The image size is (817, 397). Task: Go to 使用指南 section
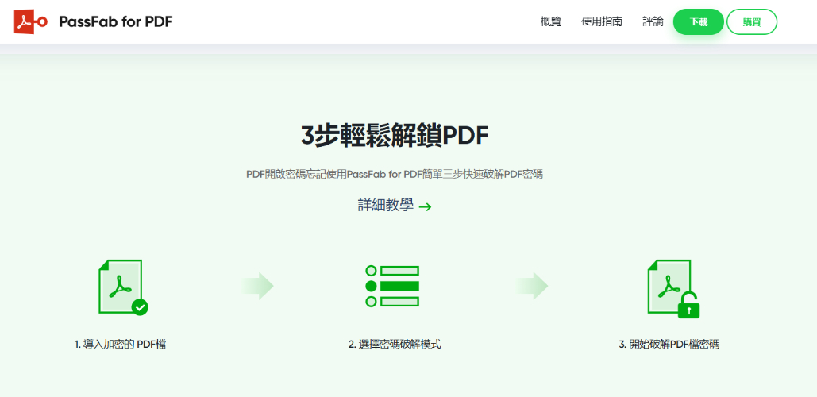point(602,22)
